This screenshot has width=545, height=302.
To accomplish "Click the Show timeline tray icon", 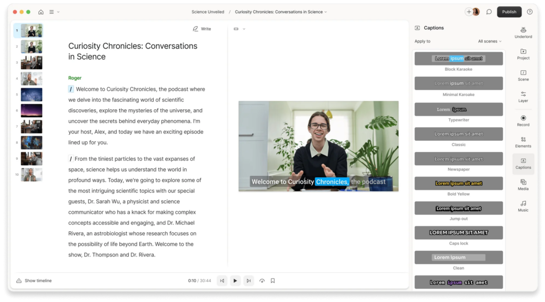I will (19, 280).
